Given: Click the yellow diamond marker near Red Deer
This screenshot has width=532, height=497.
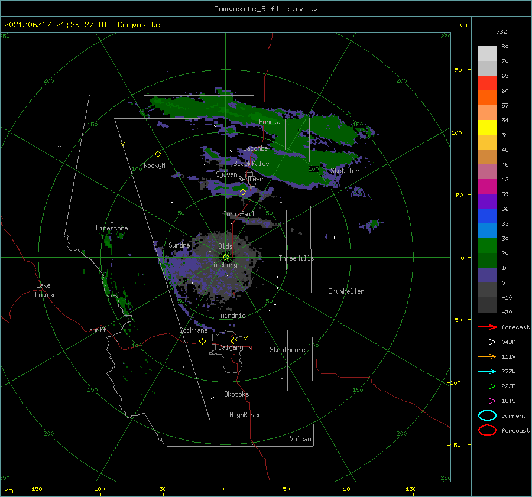Looking at the screenshot, I should pyautogui.click(x=244, y=192).
